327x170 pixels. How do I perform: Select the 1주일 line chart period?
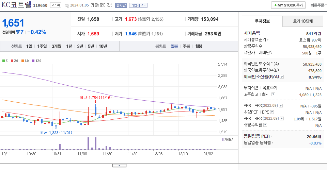(42, 46)
